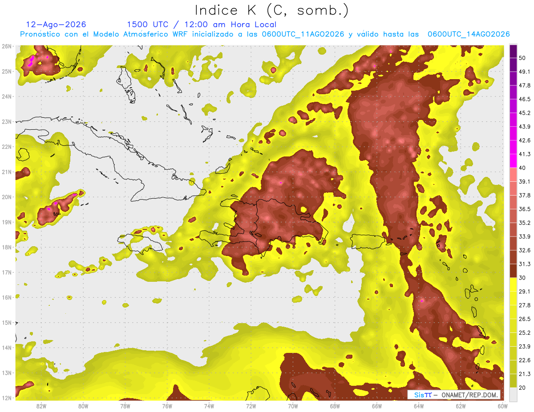Click the colorbar value 20
Image resolution: width=534 pixels, height=412 pixels.
coord(522,388)
